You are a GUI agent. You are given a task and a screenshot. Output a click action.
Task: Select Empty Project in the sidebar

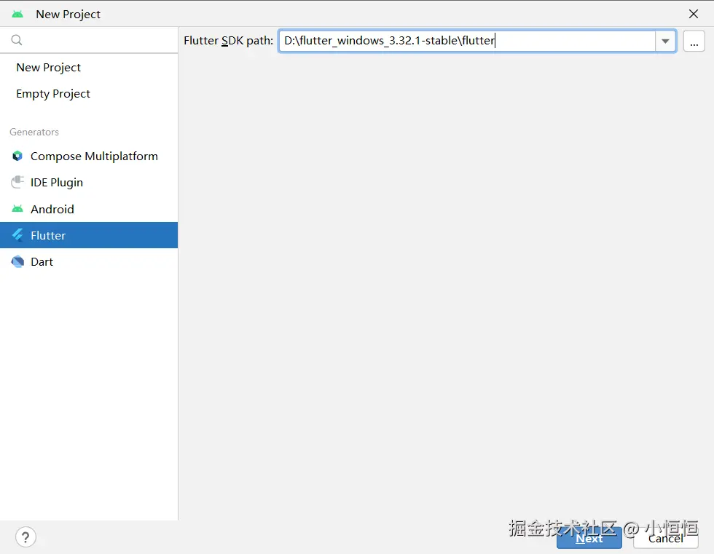coord(89,94)
